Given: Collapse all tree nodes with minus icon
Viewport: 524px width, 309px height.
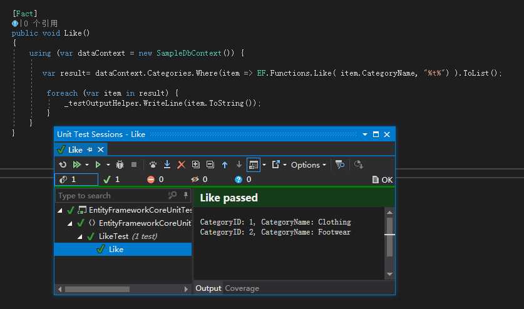Looking at the screenshot, I should click(210, 165).
